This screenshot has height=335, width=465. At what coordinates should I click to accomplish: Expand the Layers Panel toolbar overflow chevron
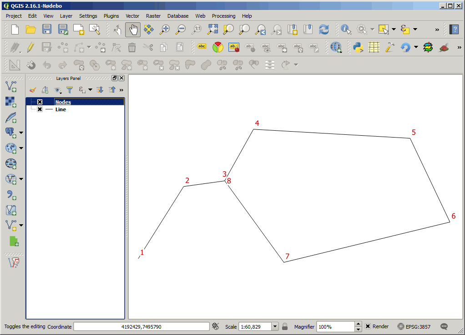tap(121, 90)
